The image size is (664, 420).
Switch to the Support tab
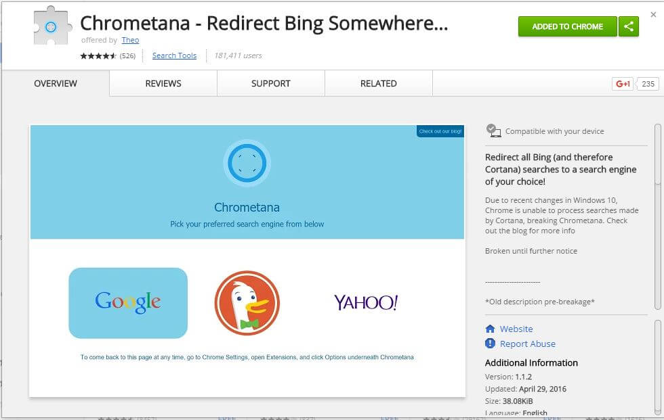(x=271, y=84)
